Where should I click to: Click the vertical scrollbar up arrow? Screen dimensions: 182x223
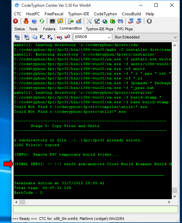175,45
